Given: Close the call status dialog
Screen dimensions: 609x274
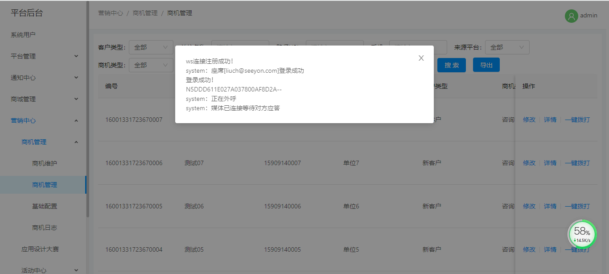Looking at the screenshot, I should (x=421, y=58).
